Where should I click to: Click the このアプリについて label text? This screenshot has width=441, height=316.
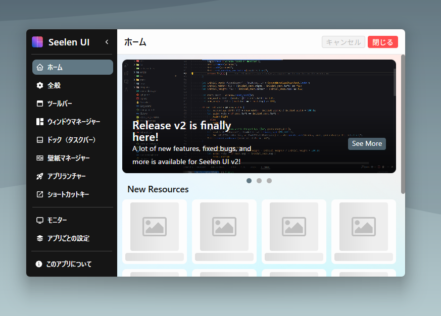pos(69,264)
